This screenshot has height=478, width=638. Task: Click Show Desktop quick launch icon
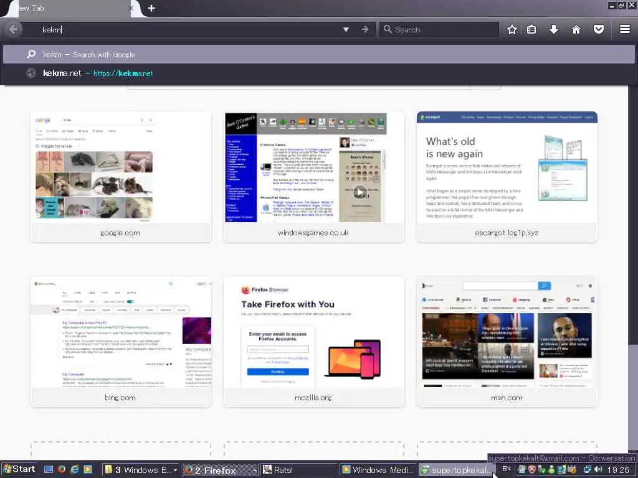click(49, 469)
